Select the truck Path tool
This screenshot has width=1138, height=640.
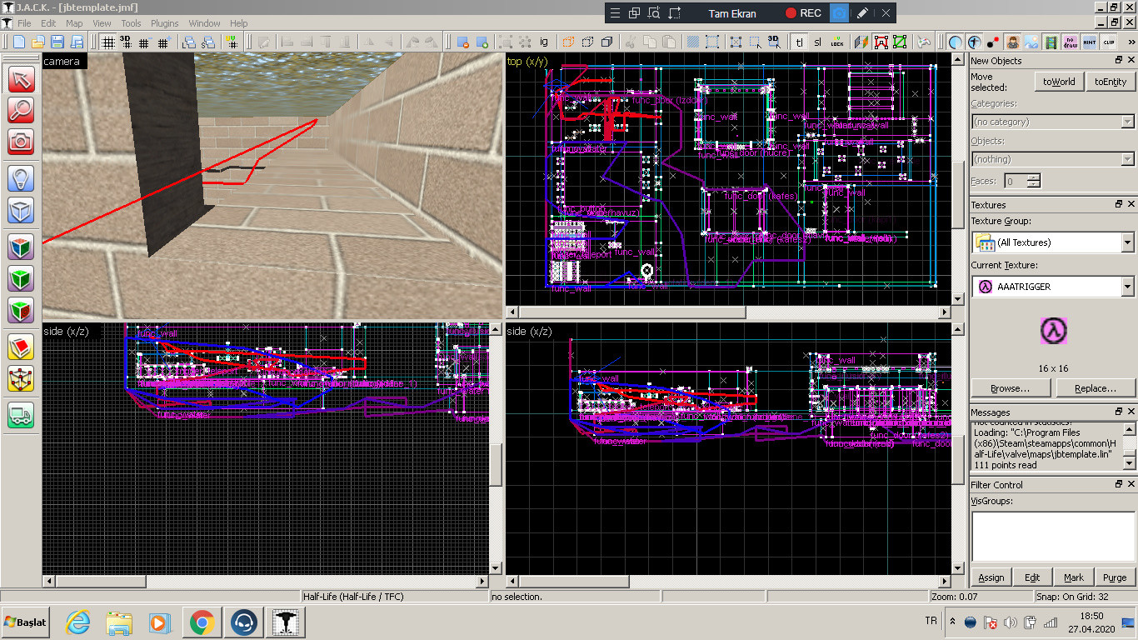[21, 415]
